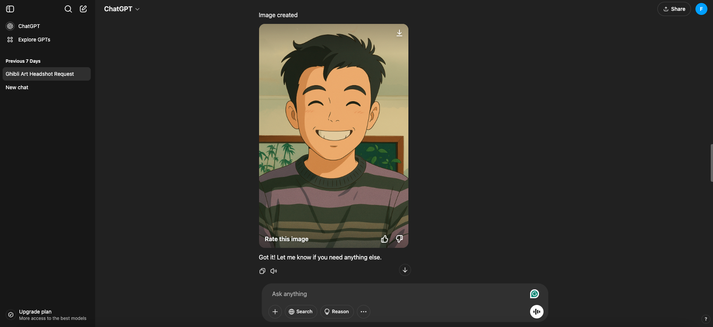Image resolution: width=713 pixels, height=327 pixels.
Task: Open the ChatGPT model selector dropdown
Action: (122, 9)
